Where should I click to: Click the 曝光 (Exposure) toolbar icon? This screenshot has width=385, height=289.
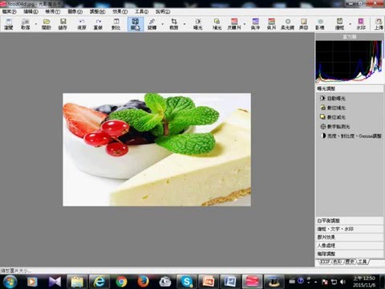[198, 24]
